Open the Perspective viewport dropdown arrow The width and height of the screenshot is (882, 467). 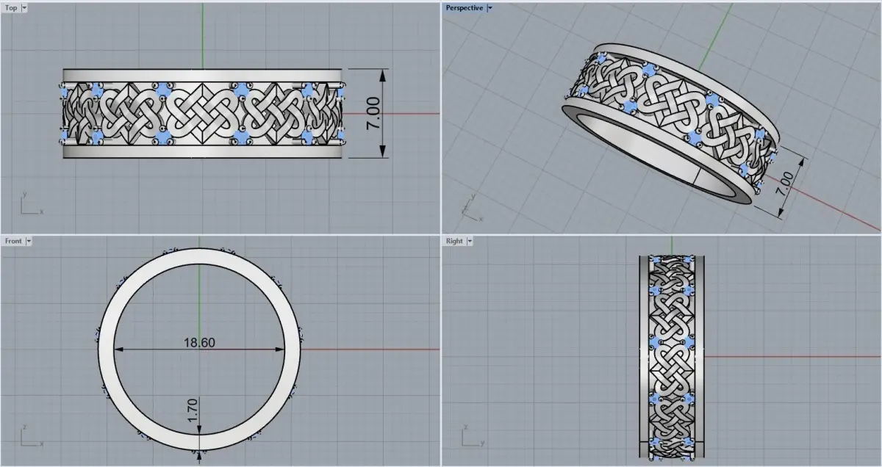[x=490, y=7]
